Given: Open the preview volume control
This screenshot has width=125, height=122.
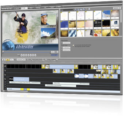Looking at the screenshot, I should [35, 55].
